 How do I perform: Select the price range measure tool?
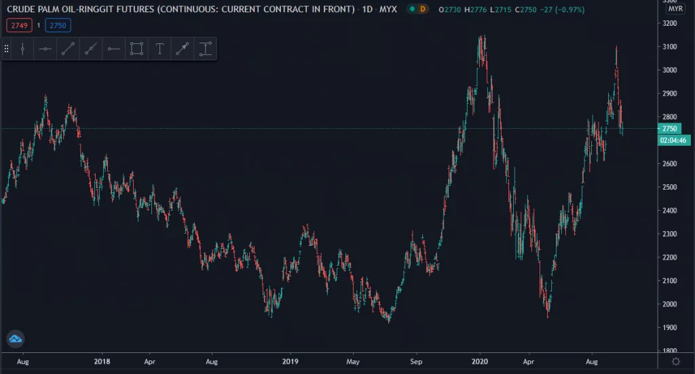[205, 49]
